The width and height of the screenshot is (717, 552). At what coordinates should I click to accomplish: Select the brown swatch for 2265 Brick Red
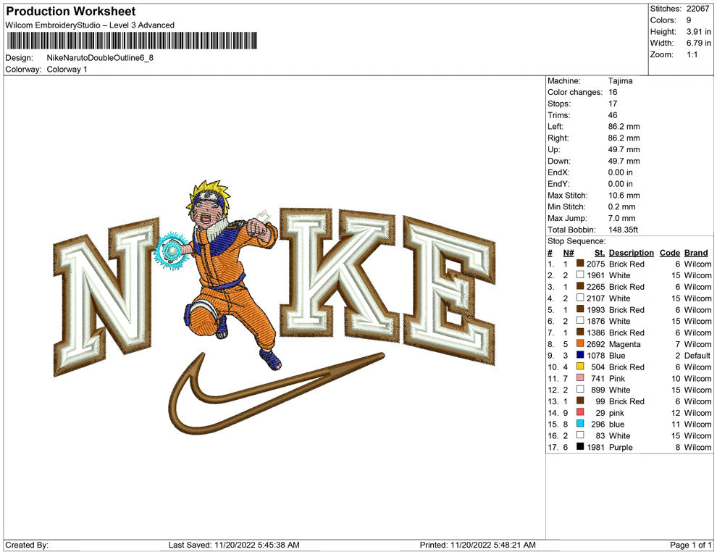click(x=580, y=286)
